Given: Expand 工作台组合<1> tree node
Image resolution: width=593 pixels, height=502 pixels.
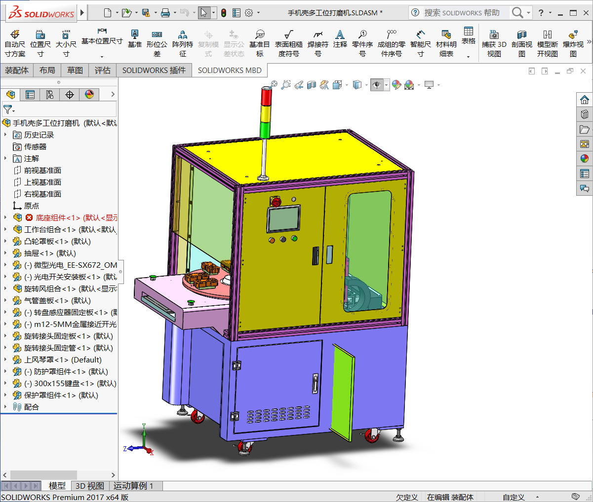Looking at the screenshot, I should (x=5, y=229).
